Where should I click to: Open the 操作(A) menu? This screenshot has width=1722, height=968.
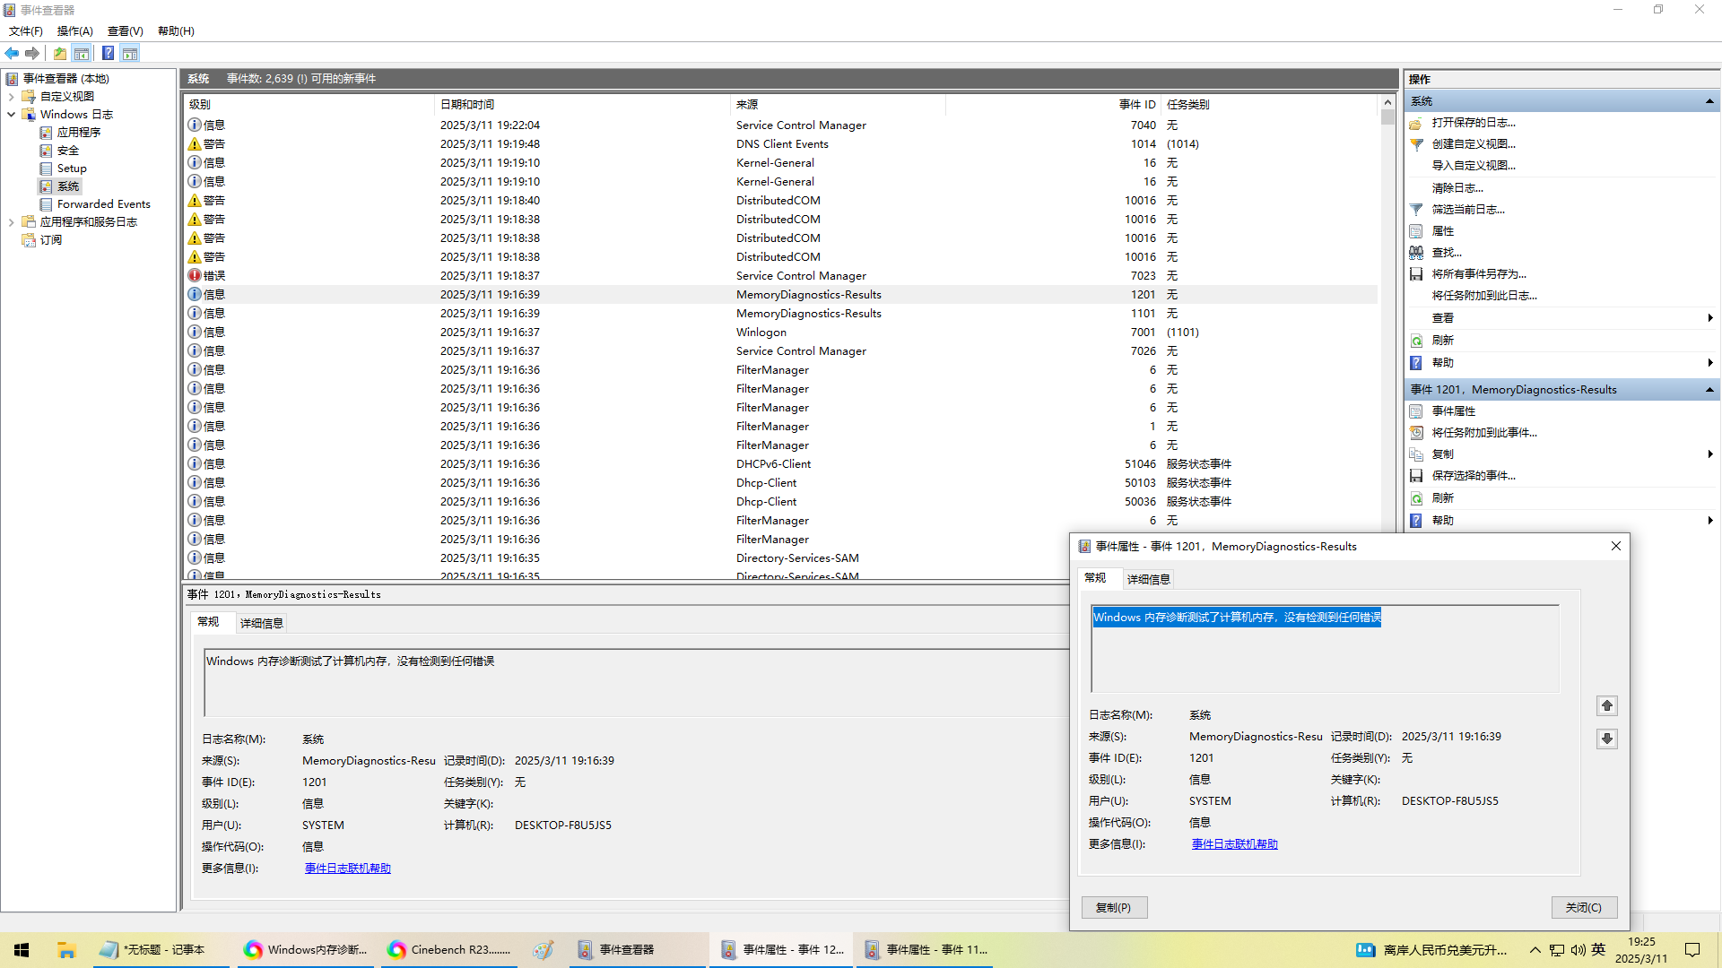(74, 31)
